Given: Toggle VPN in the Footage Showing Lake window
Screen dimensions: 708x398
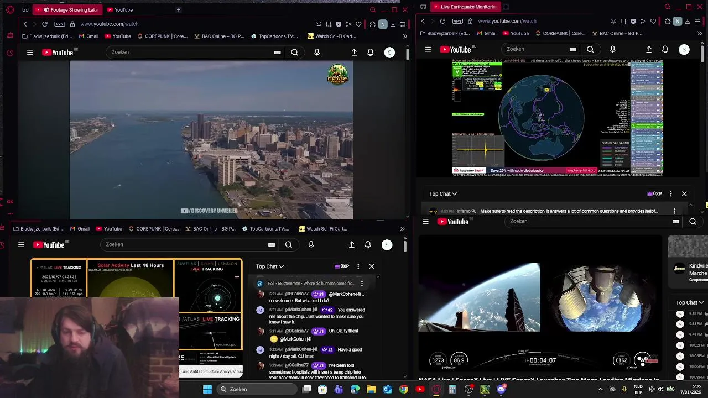Looking at the screenshot, I should pos(60,24).
